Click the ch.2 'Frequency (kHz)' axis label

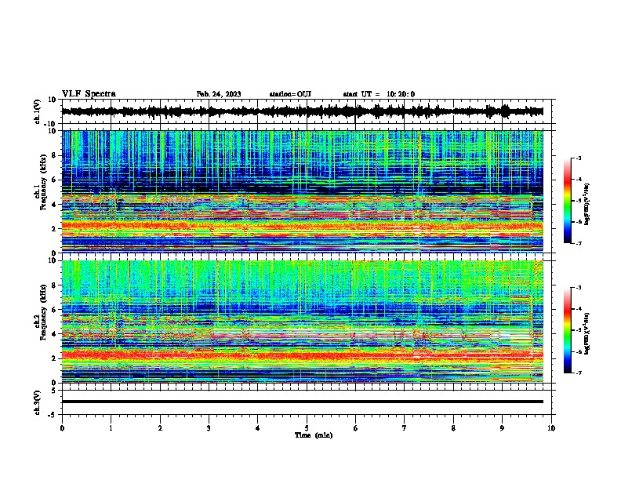[43, 312]
